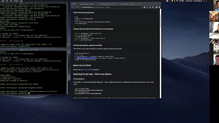The image size is (219, 123).
Task: Open Spotlight search in the menu bar
Action: (x=204, y=1)
